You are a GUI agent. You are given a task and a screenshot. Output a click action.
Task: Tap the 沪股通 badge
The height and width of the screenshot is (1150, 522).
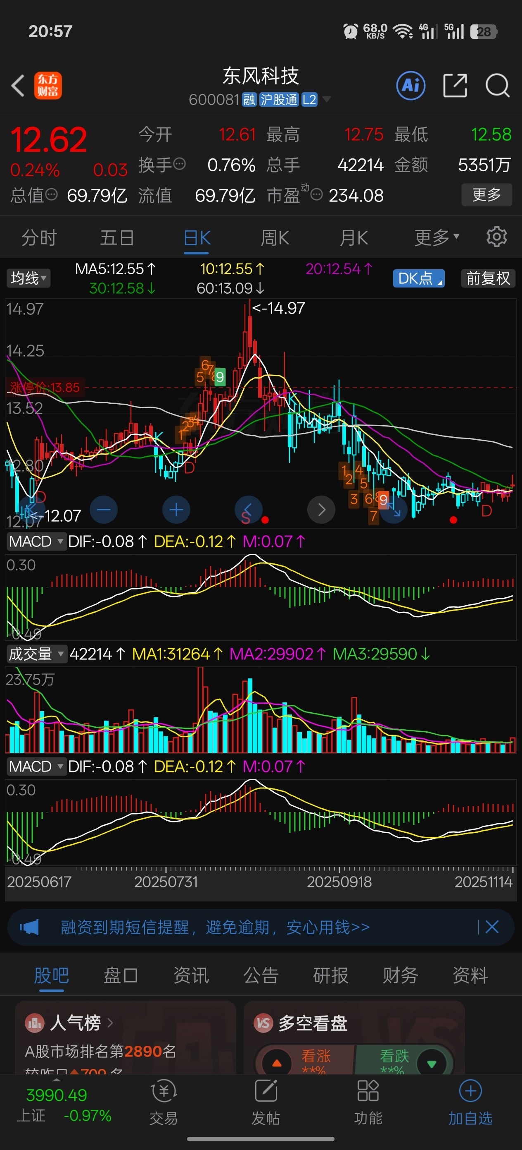point(279,100)
